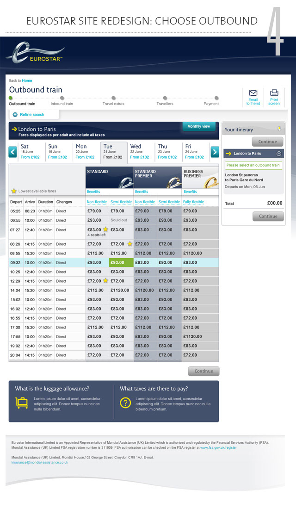Click the taxes question mark icon
296x508 pixels.
click(x=125, y=403)
